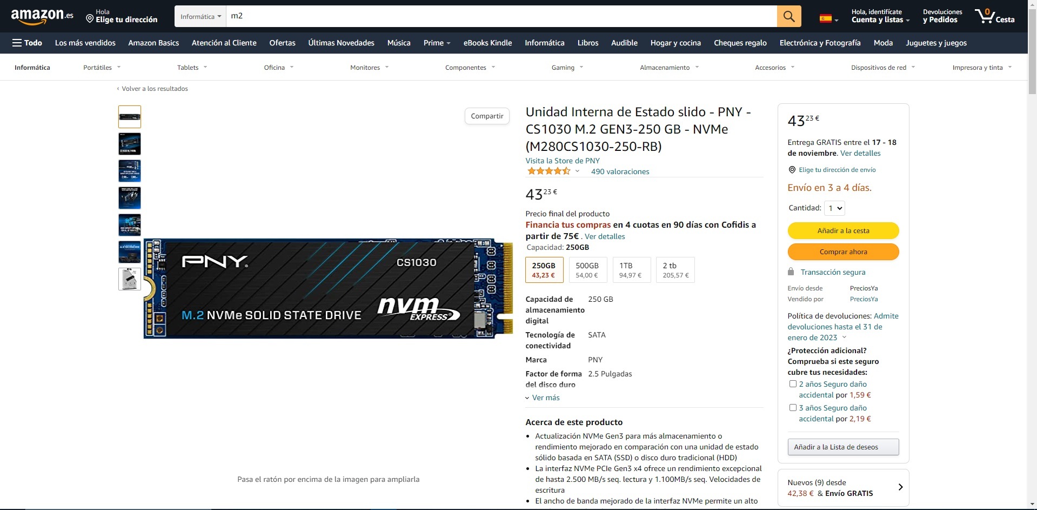Click the vertical page scrollbar

tap(1032, 254)
